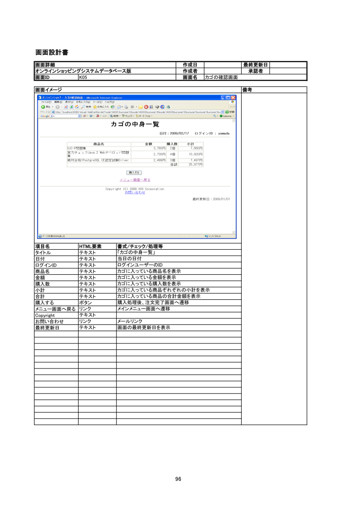Image resolution: width=357 pixels, height=505 pixels.
Task: Click the お問い合わせ contact link
Action: click(135, 192)
